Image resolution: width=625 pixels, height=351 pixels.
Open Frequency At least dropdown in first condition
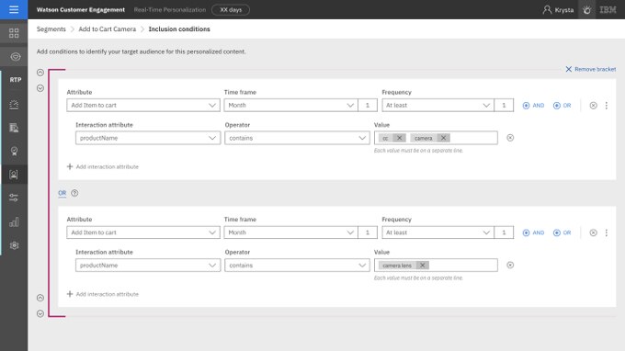tap(437, 105)
